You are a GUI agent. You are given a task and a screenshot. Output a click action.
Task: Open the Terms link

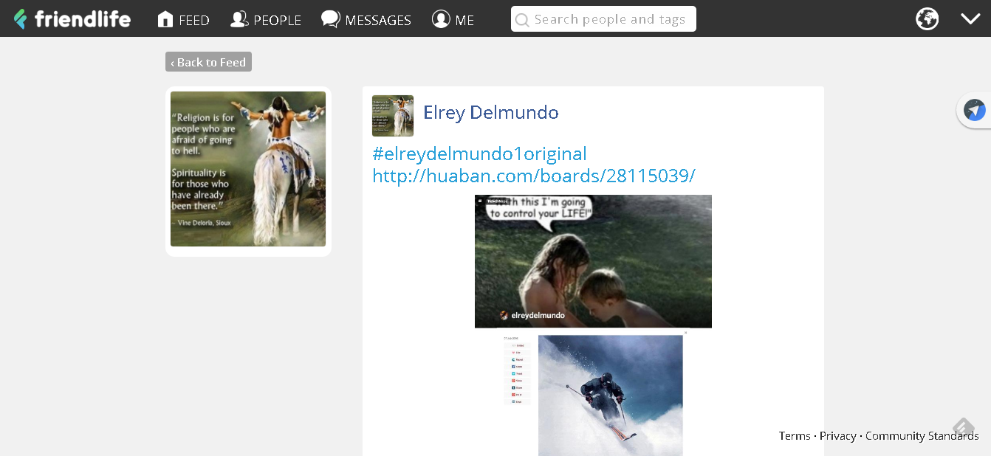[x=795, y=436]
